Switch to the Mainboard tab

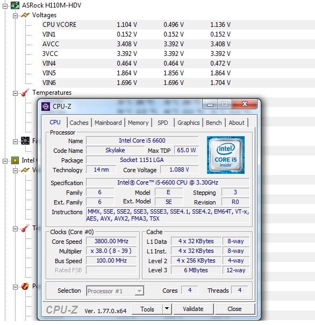(108, 123)
